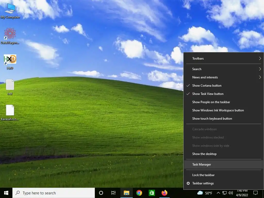Select the DataWagon desktop shortcut

(10, 36)
